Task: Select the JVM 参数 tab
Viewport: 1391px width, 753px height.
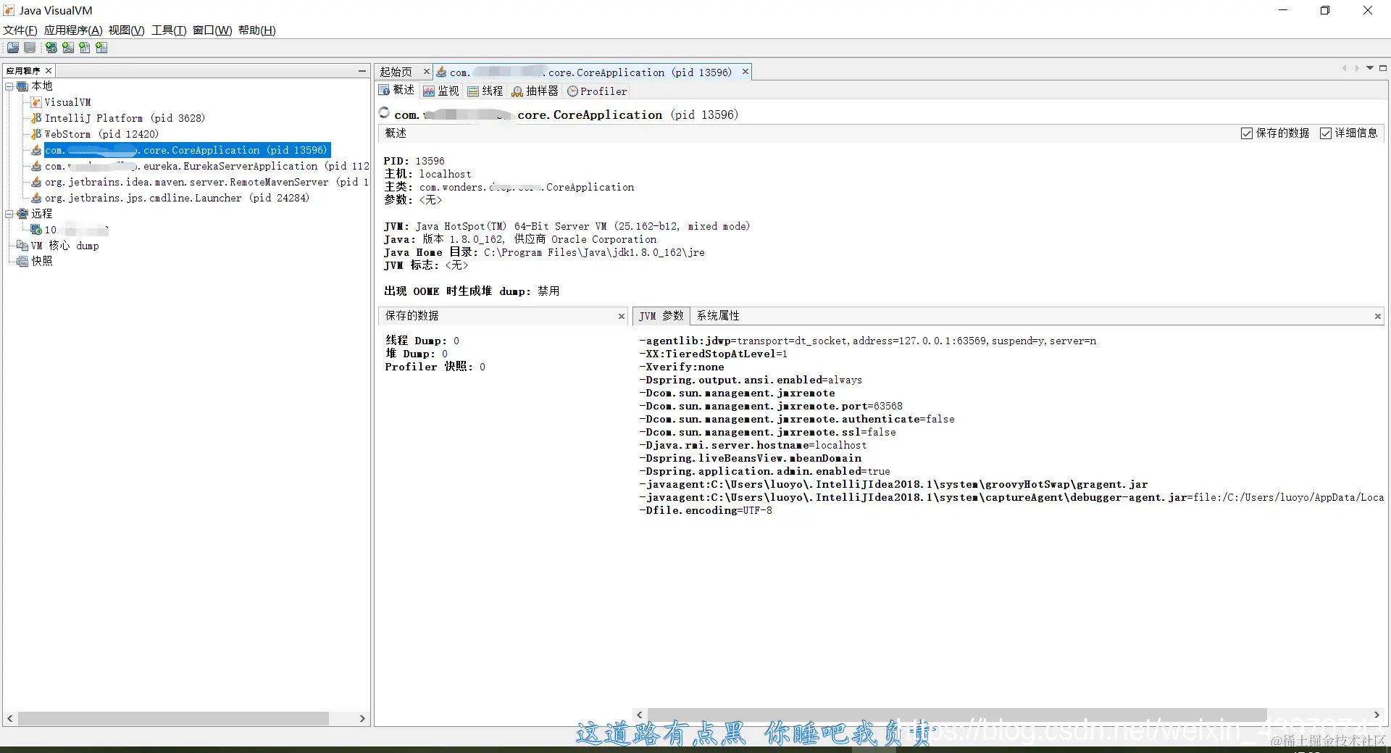Action: (x=661, y=316)
